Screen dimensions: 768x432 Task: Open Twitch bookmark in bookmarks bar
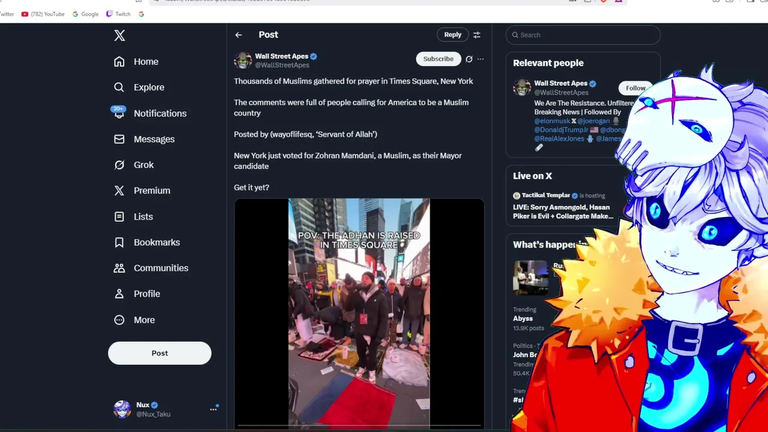pos(118,14)
